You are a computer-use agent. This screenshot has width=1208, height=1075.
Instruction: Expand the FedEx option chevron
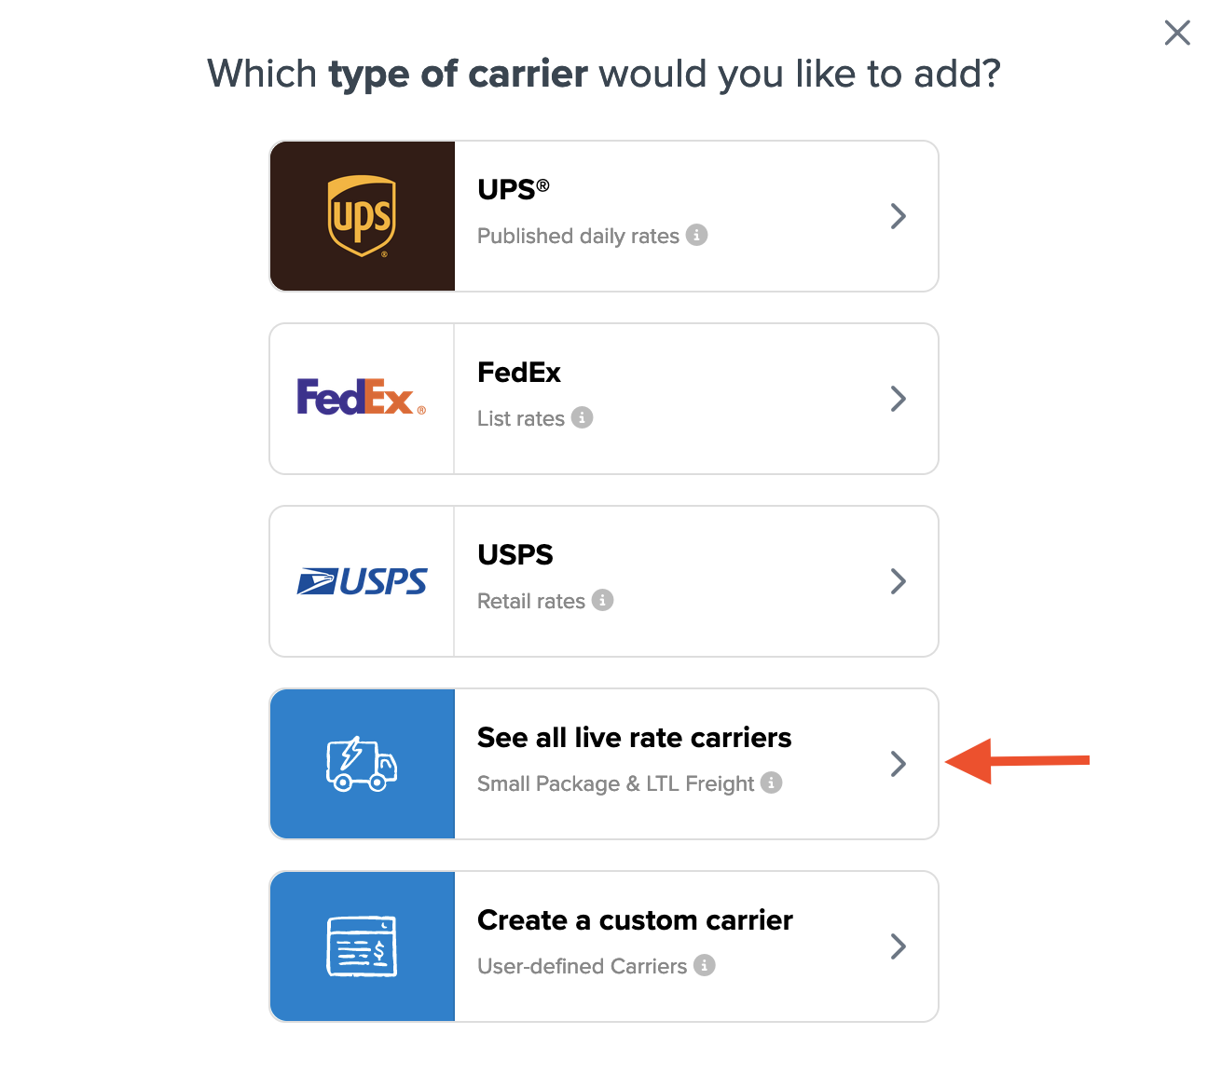tap(898, 399)
